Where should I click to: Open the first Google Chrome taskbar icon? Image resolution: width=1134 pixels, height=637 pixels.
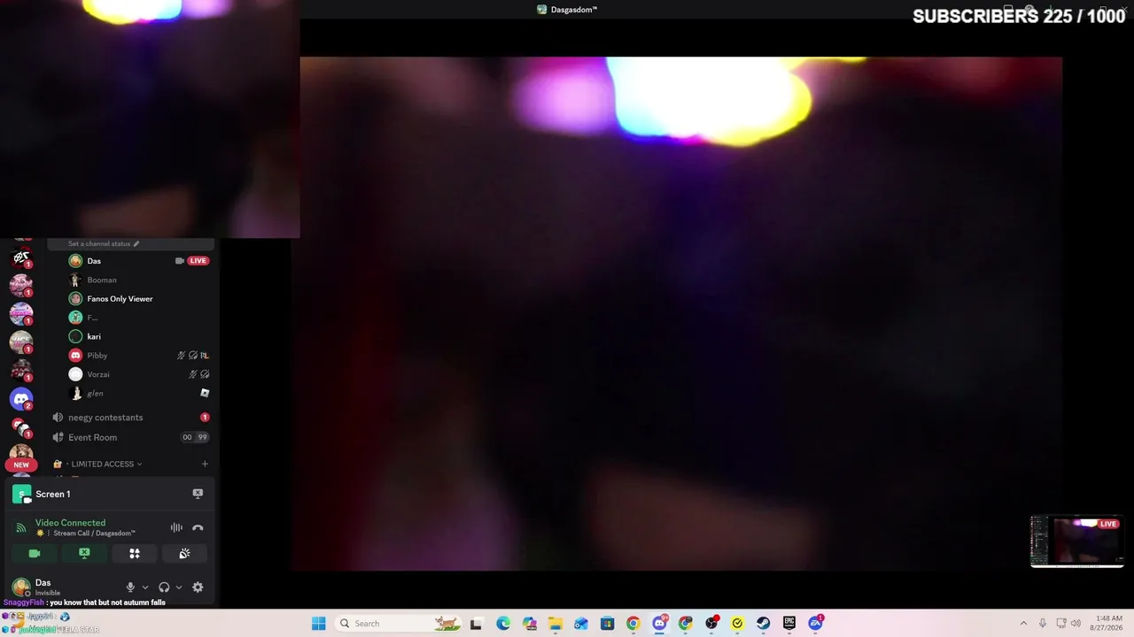click(x=633, y=624)
